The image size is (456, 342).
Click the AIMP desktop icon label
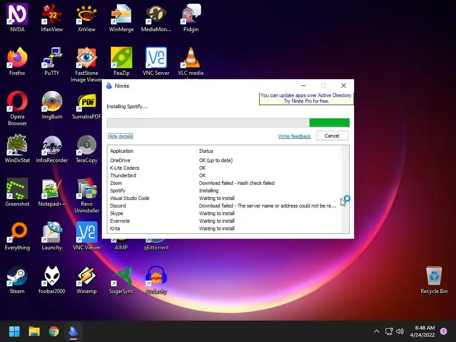point(121,248)
